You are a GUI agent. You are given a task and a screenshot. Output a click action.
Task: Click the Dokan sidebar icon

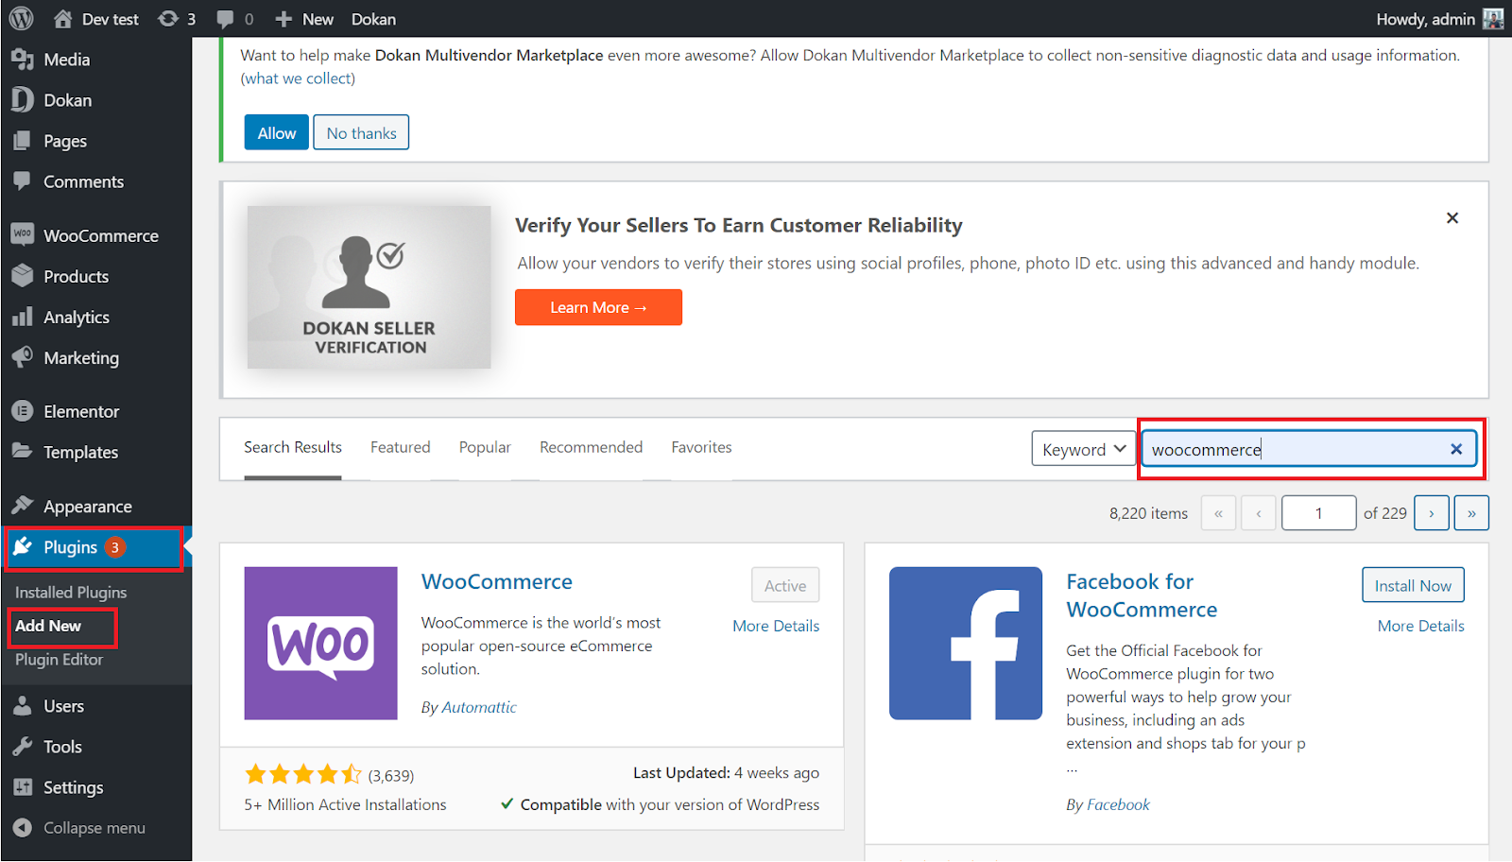tap(23, 100)
